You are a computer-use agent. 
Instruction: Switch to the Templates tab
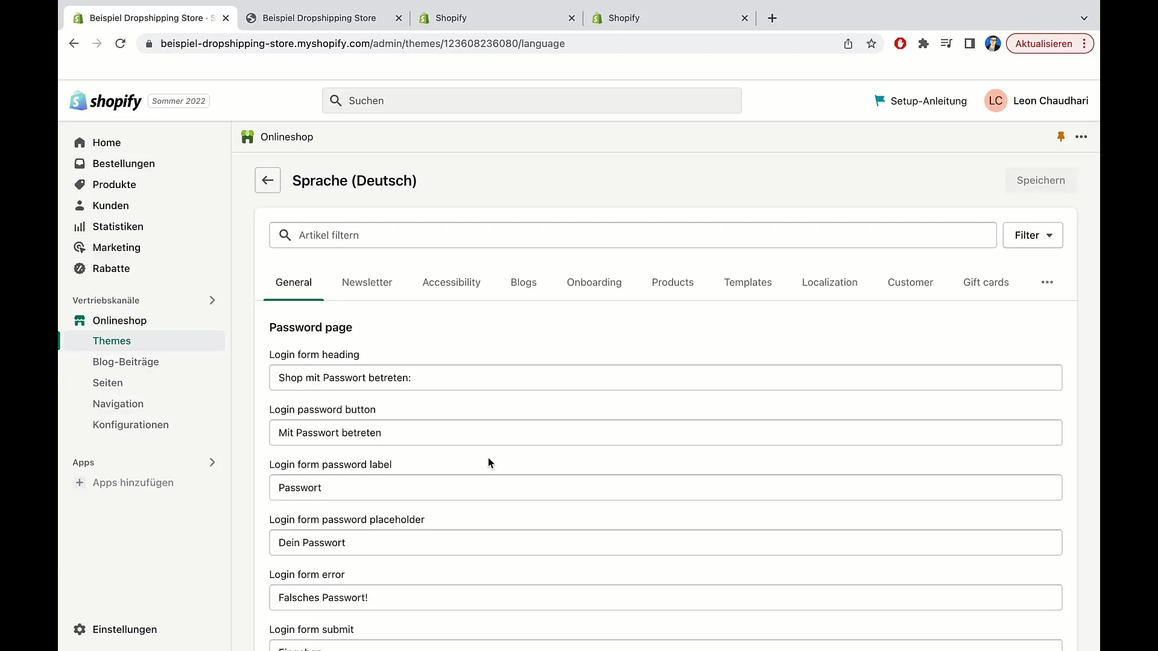(748, 282)
